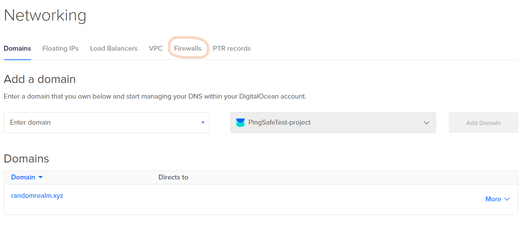
Task: Click the required asterisk in domain field
Action: [203, 123]
